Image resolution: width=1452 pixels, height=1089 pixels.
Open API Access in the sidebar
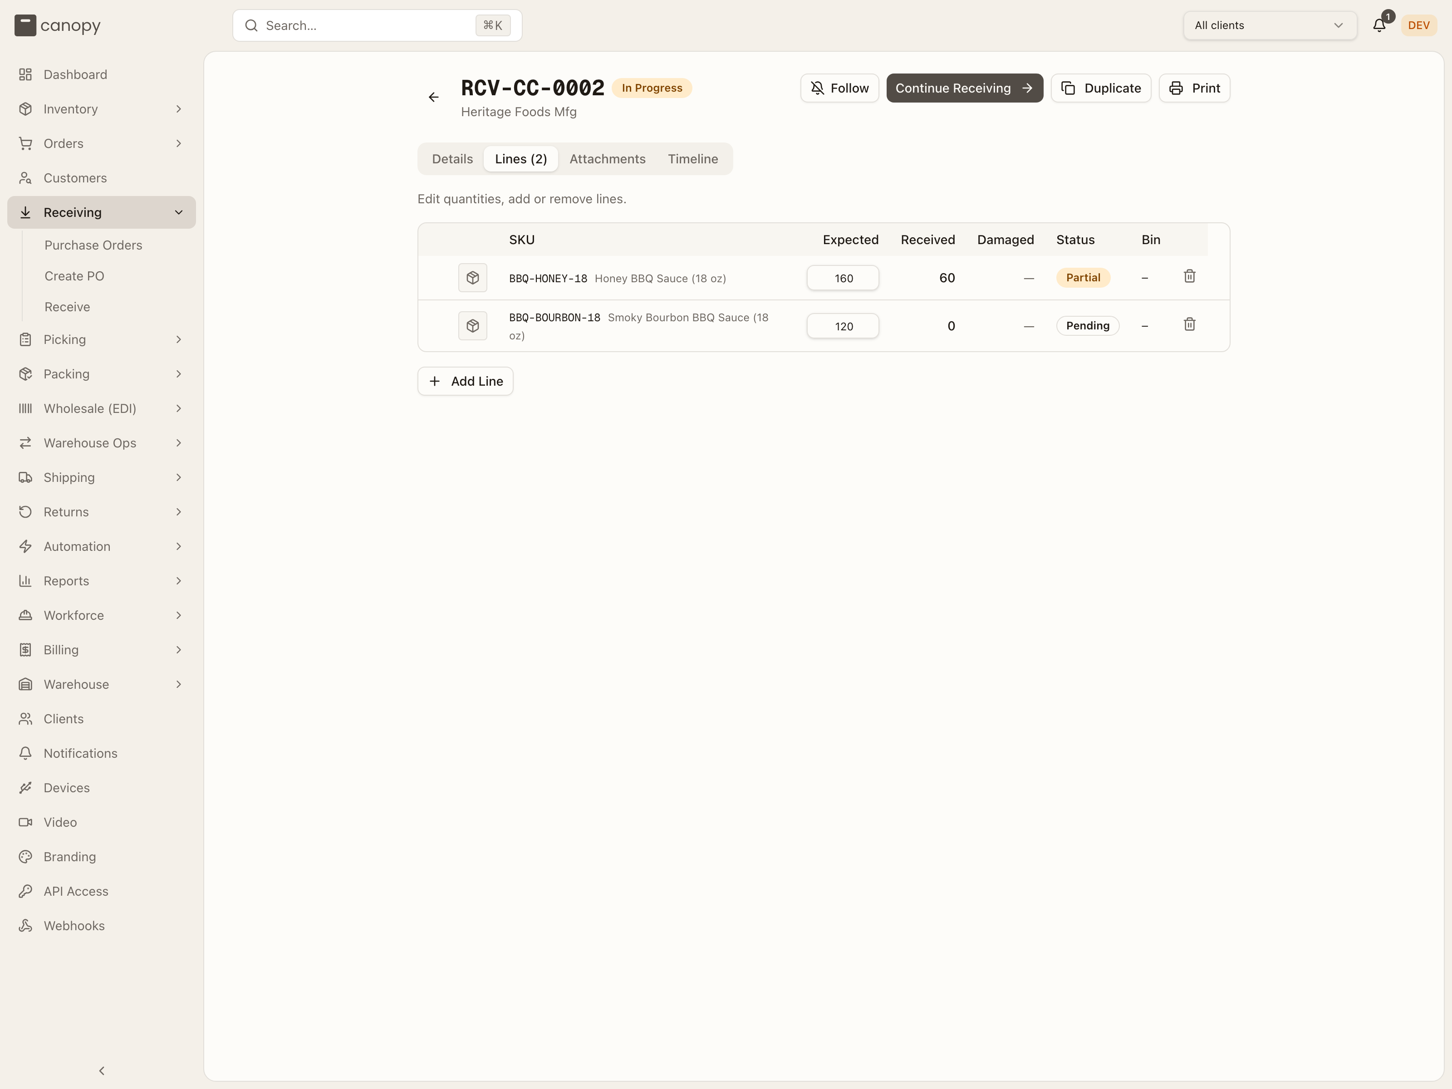[102, 892]
